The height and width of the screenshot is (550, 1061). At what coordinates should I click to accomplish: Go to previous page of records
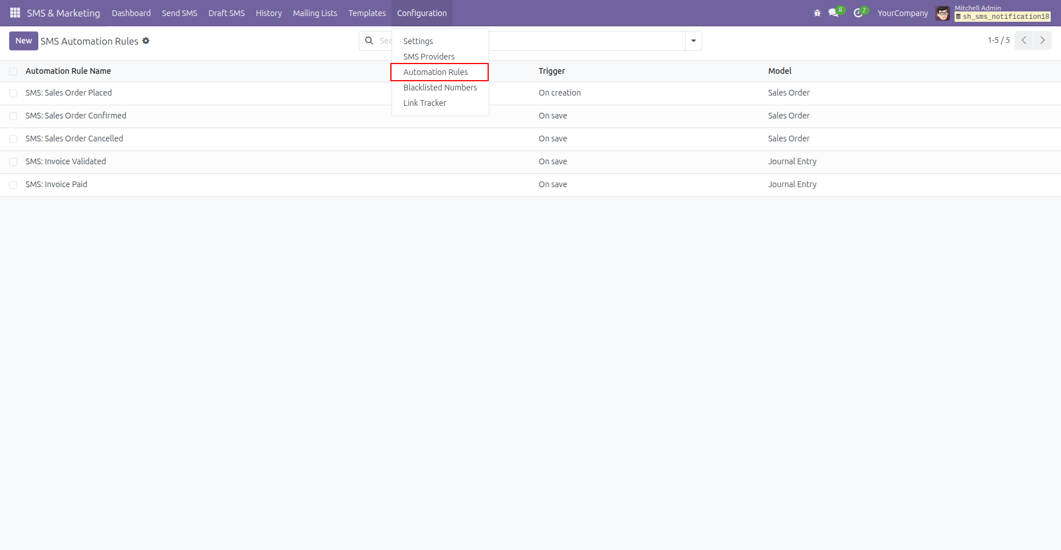coord(1024,41)
